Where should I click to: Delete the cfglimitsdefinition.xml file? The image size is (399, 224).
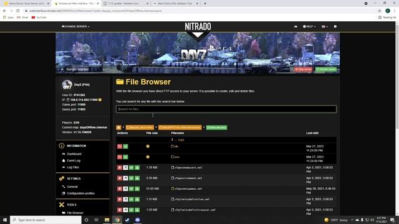pyautogui.click(x=120, y=199)
